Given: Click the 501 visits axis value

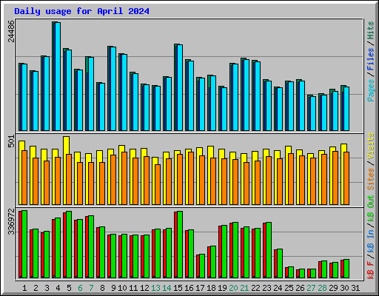Looking at the screenshot, I should coord(11,141).
